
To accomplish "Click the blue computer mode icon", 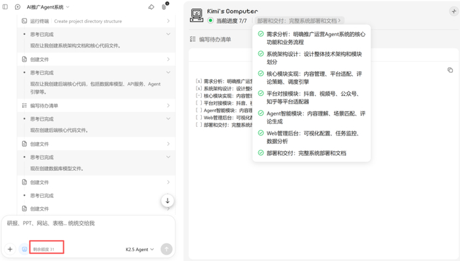I will click(x=24, y=249).
